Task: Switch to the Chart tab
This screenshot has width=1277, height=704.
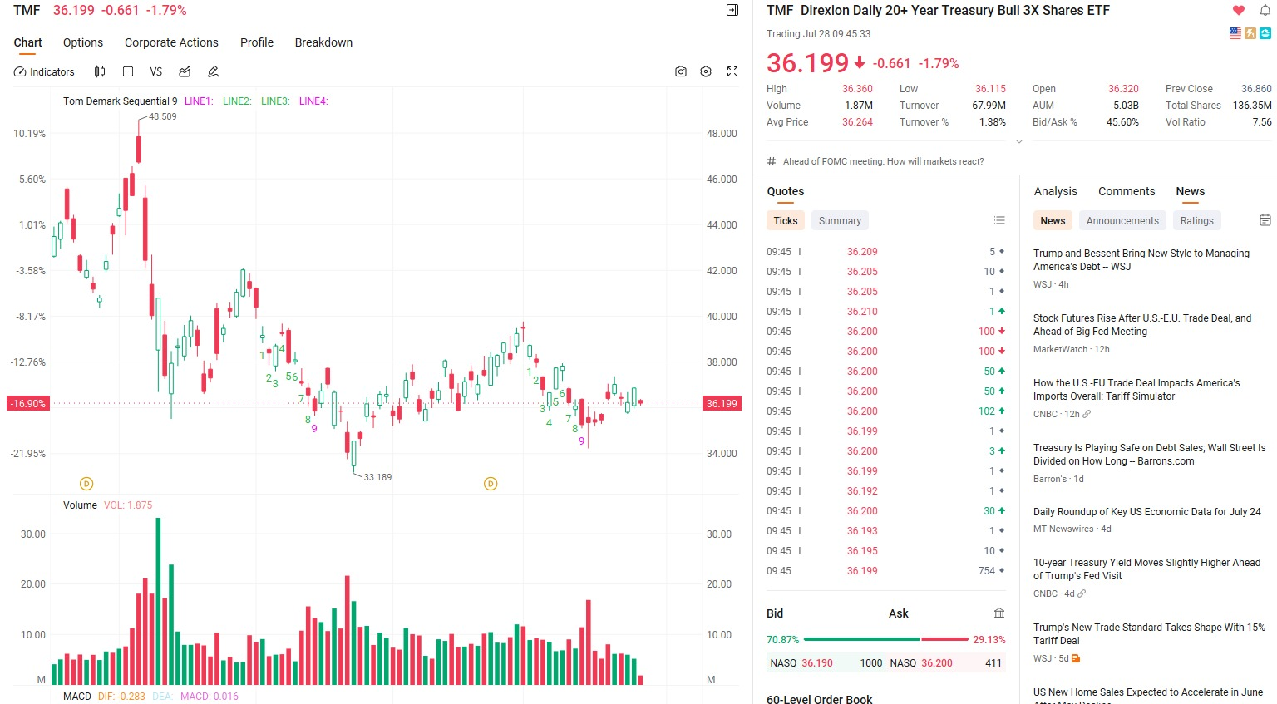Action: (x=27, y=42)
